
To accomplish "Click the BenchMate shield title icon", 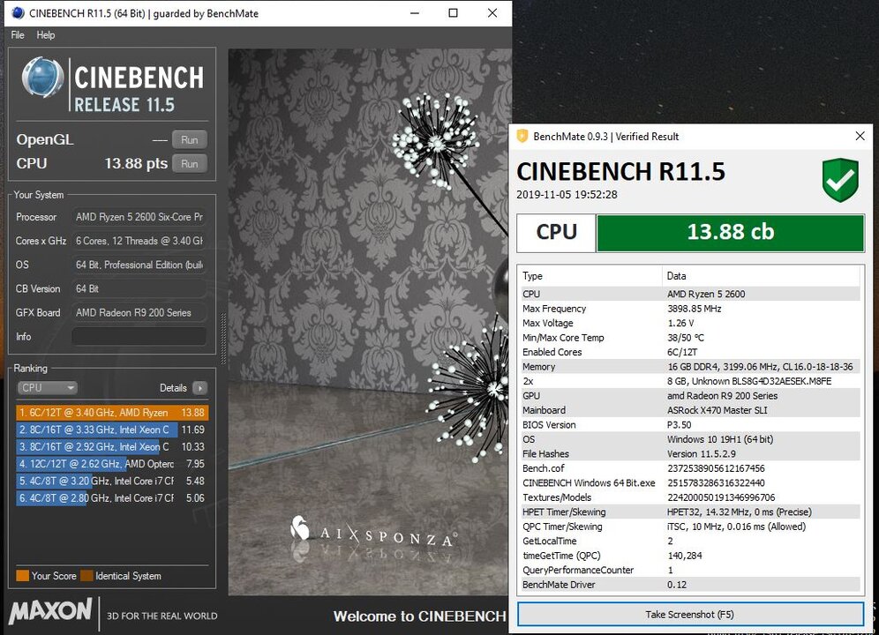I will [522, 136].
